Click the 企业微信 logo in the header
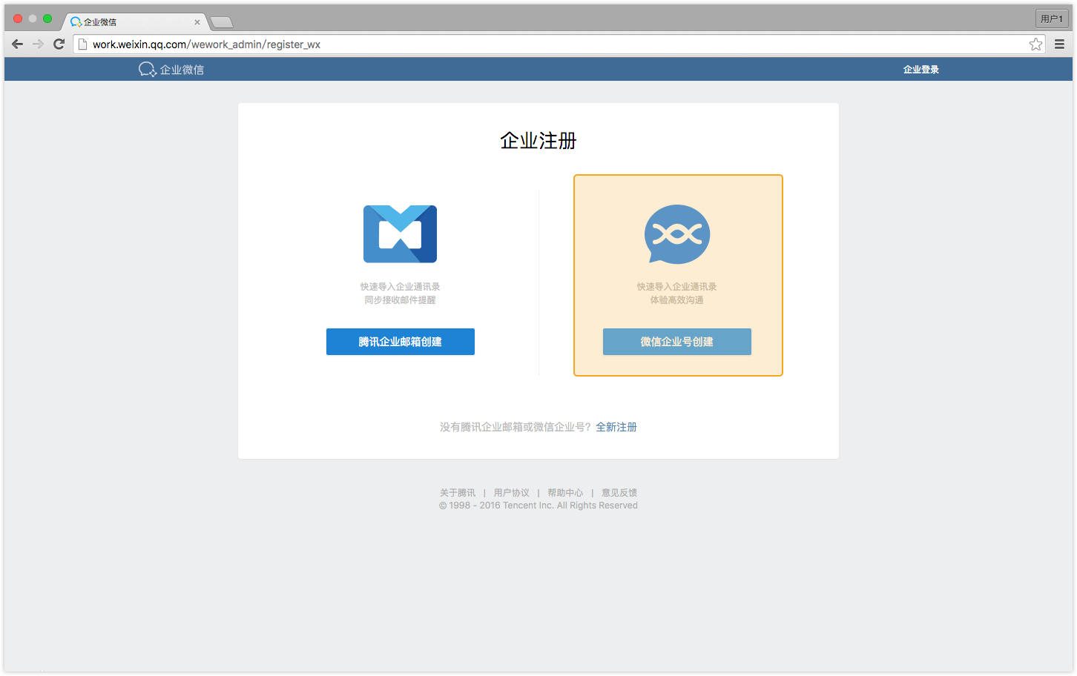The height and width of the screenshot is (676, 1077). pos(171,70)
